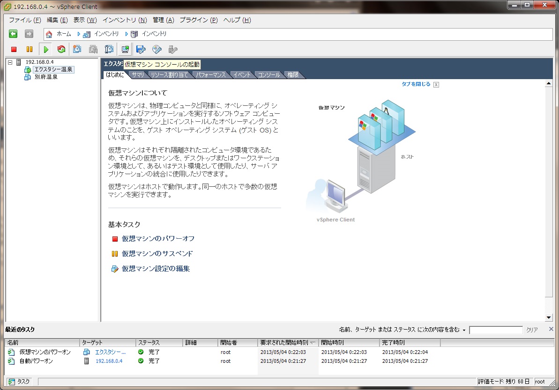Click the green back navigation arrow
The width and height of the screenshot is (559, 390).
click(x=13, y=34)
